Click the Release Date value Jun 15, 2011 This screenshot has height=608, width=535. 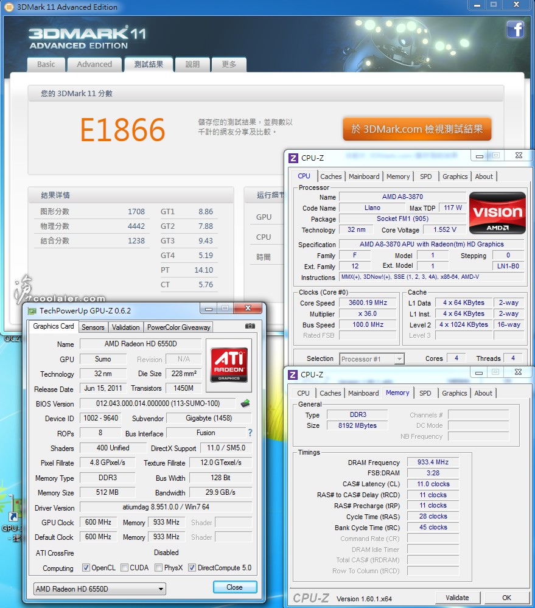click(x=103, y=388)
